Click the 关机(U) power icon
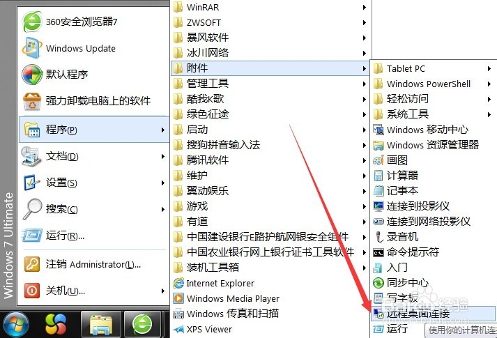Viewport: 497px width, 338px height. [32, 291]
